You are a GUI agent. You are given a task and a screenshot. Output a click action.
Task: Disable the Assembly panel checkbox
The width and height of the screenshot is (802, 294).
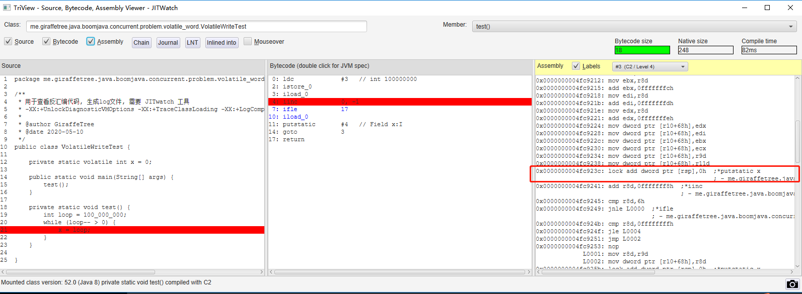pos(91,42)
